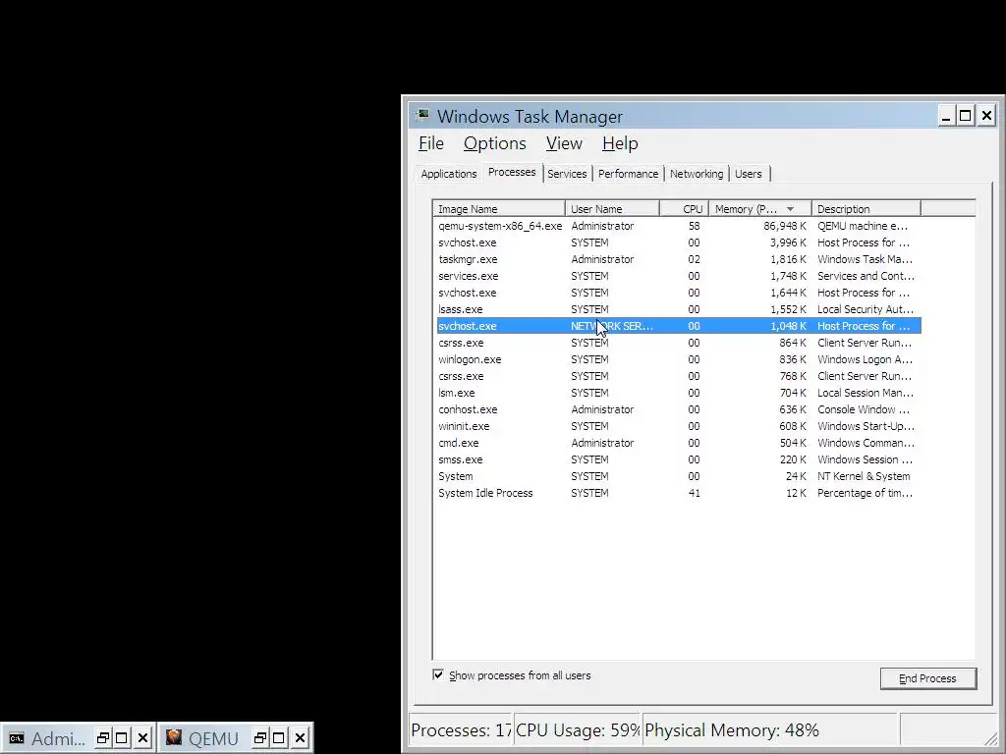Select the winlogon.exe process row
The height and width of the screenshot is (754, 1006).
click(x=679, y=359)
